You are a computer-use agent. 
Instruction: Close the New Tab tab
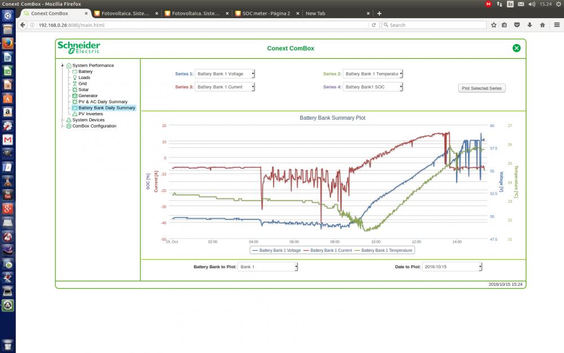[368, 14]
